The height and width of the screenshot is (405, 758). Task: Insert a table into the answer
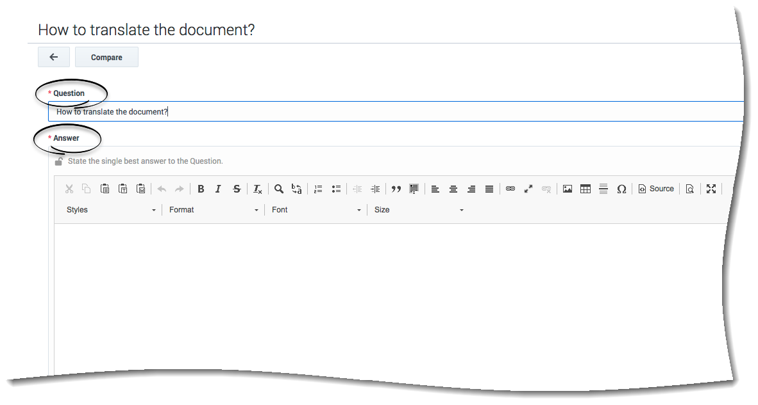(585, 189)
